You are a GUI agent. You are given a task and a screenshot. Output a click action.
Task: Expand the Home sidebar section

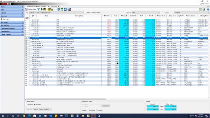click(x=12, y=7)
